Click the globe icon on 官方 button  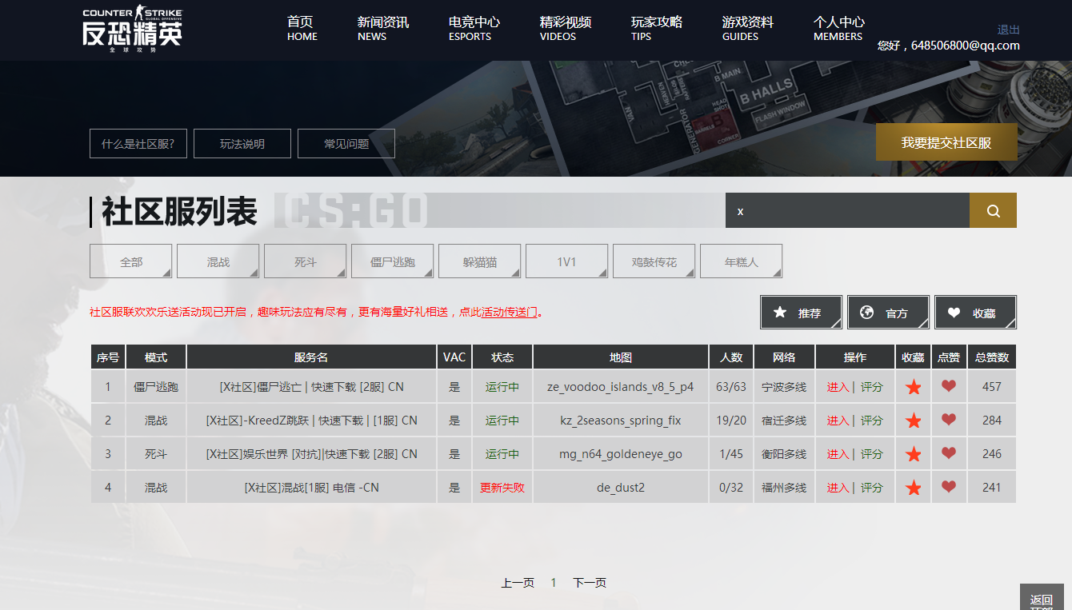869,312
